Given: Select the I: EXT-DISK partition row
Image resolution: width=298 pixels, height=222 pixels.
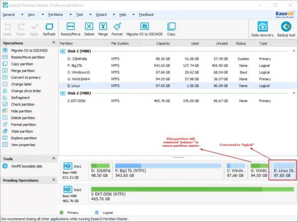Looking at the screenshot, I should coord(178,101).
